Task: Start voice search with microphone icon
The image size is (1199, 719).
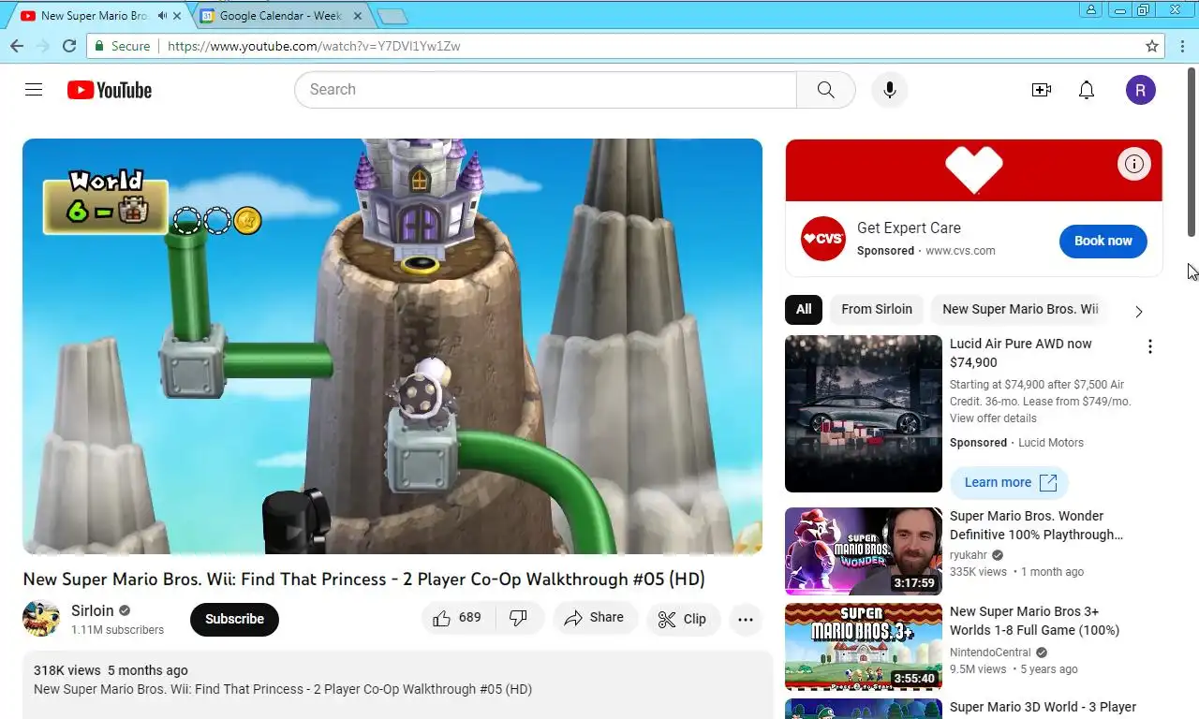Action: 890,90
